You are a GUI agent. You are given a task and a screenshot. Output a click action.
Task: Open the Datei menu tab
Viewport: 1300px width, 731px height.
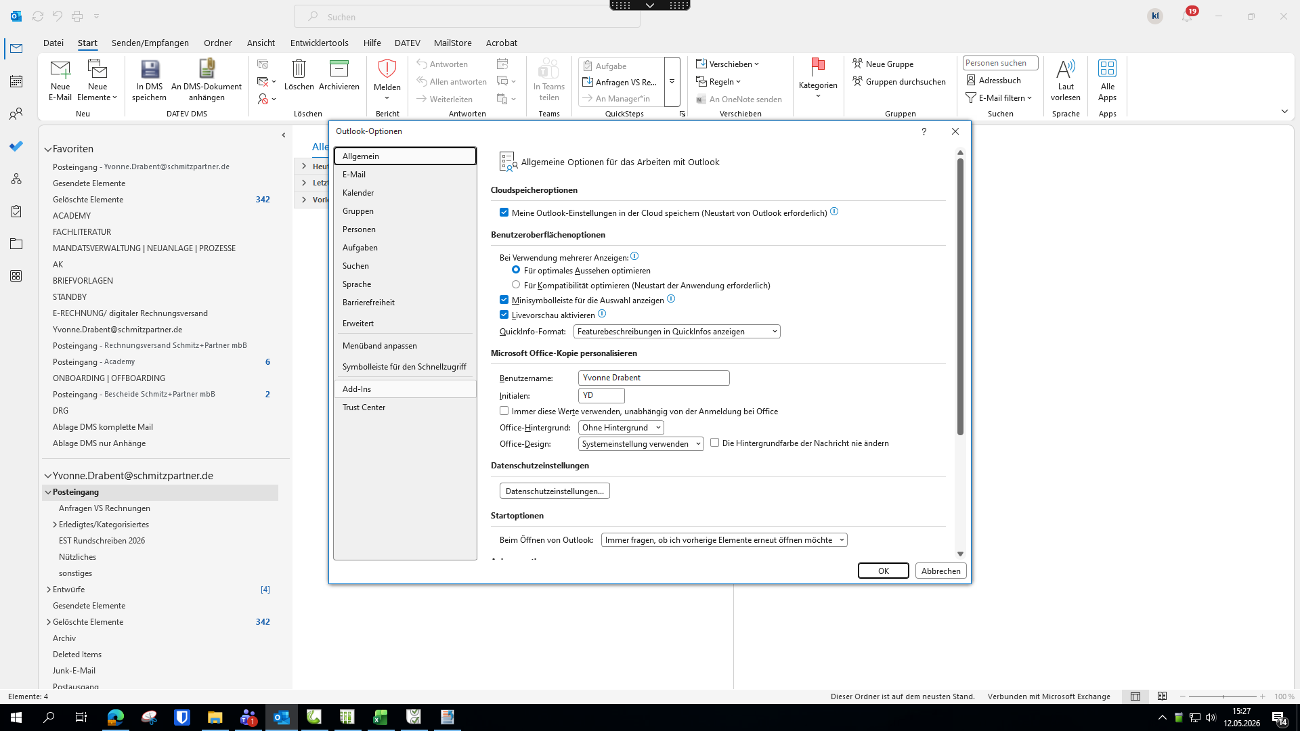pyautogui.click(x=53, y=43)
